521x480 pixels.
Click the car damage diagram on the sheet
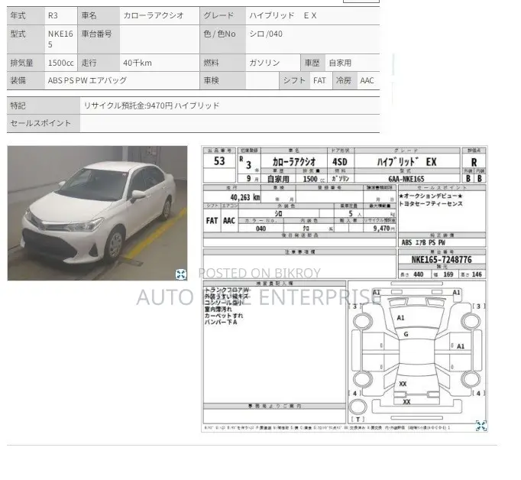[417, 352]
